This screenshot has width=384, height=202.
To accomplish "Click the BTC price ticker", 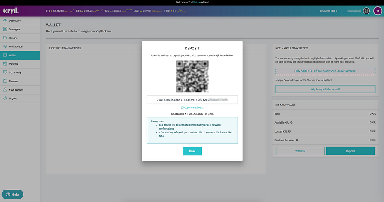I will tap(60, 11).
